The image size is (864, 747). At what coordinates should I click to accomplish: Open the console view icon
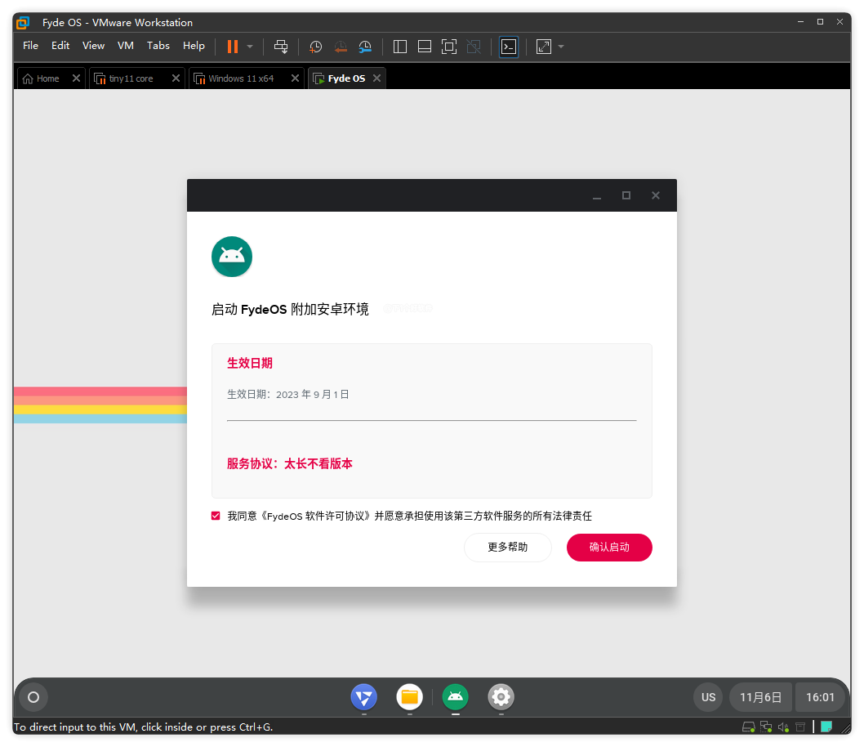[x=509, y=47]
